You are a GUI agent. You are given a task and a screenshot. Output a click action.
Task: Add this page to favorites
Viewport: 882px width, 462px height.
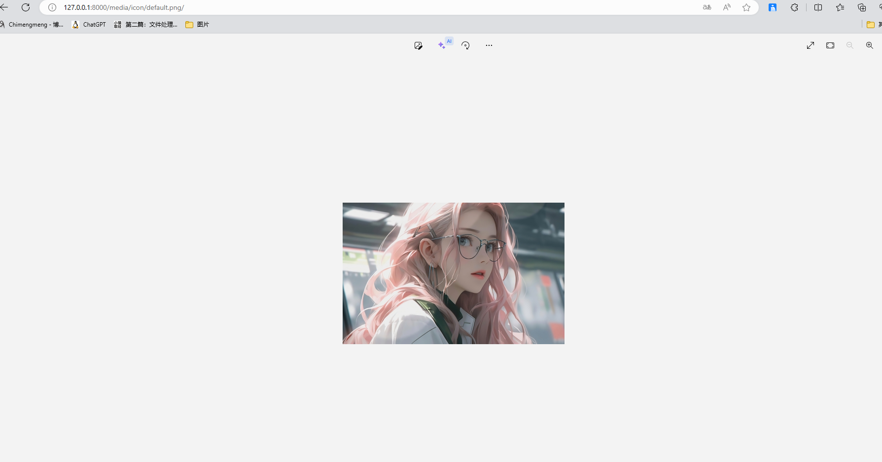tap(746, 7)
